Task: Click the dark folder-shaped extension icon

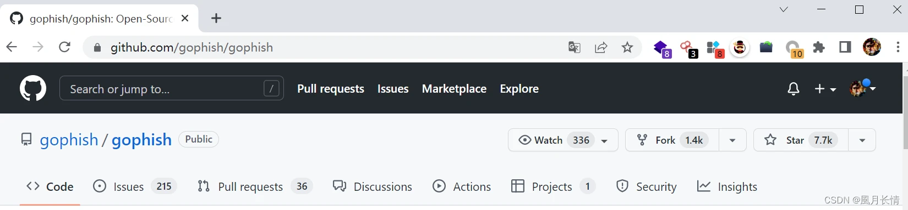Action: pos(766,48)
